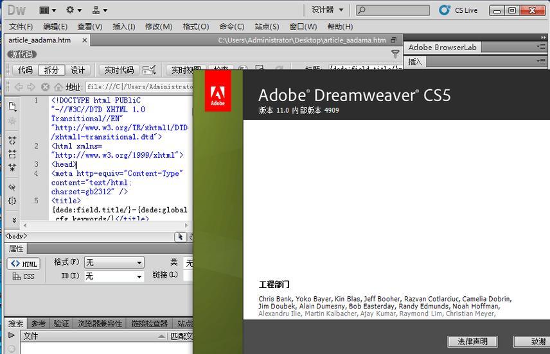550x354 pixels.
Task: Click the source code (源代码) pill
Action: (x=22, y=55)
